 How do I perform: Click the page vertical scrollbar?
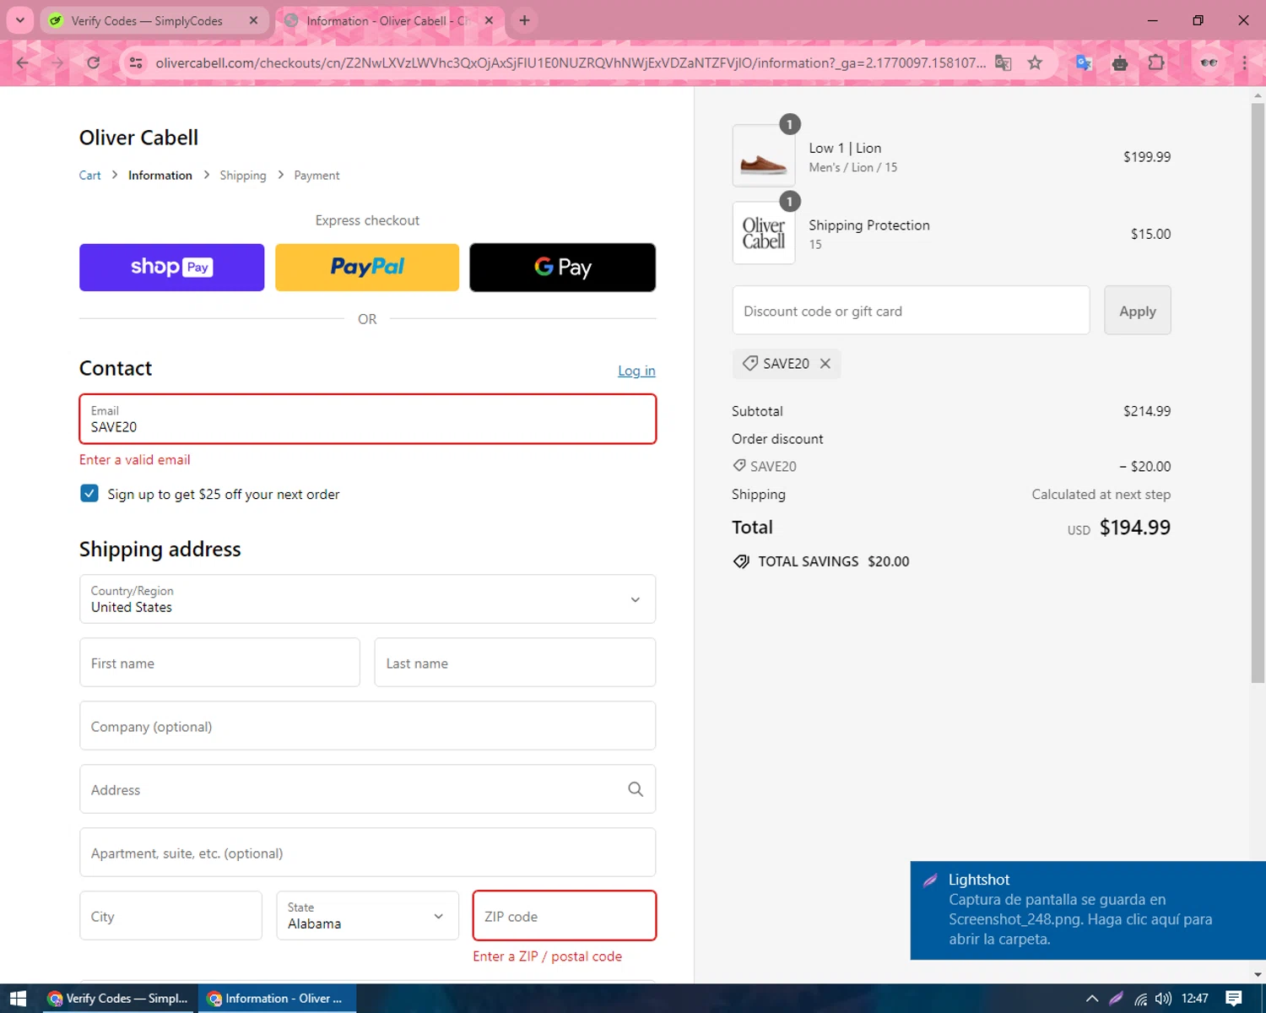point(1258,393)
